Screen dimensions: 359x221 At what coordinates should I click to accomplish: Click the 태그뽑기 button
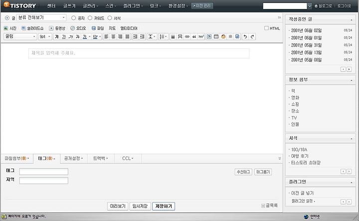tap(263, 172)
